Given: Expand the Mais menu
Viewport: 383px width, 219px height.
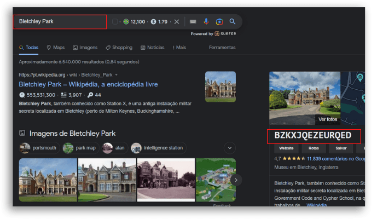Looking at the screenshot, I should pyautogui.click(x=179, y=48).
